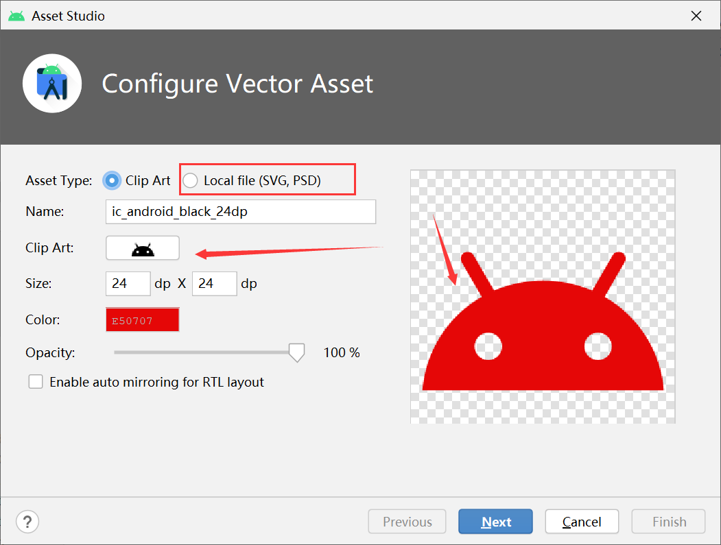This screenshot has width=721, height=545.
Task: Click the width size field
Action: [128, 284]
